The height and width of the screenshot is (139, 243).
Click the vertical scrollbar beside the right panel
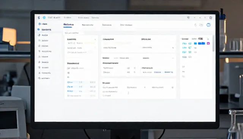point(213,43)
